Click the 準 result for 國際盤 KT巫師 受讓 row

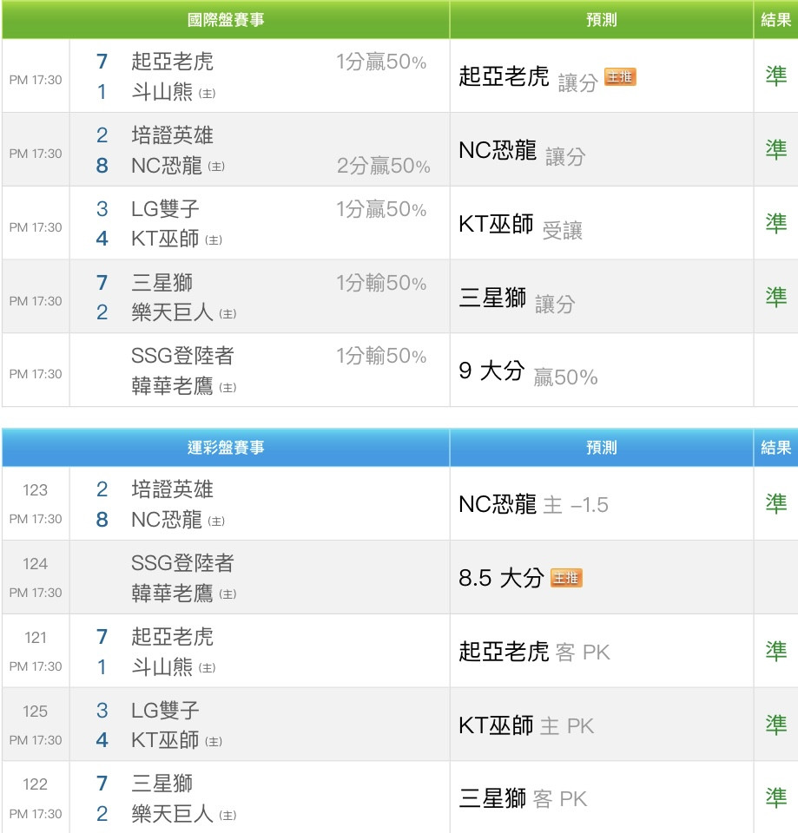click(775, 223)
